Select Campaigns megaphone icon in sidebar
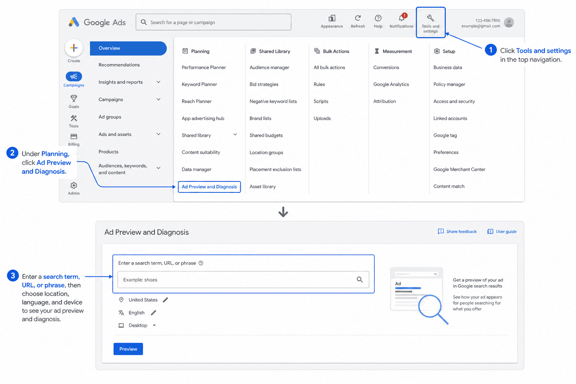The height and width of the screenshot is (384, 576). [x=74, y=76]
